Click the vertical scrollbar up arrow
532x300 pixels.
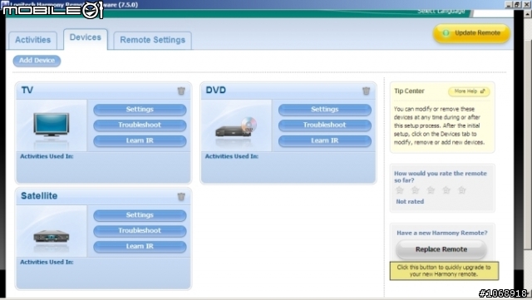(x=528, y=14)
